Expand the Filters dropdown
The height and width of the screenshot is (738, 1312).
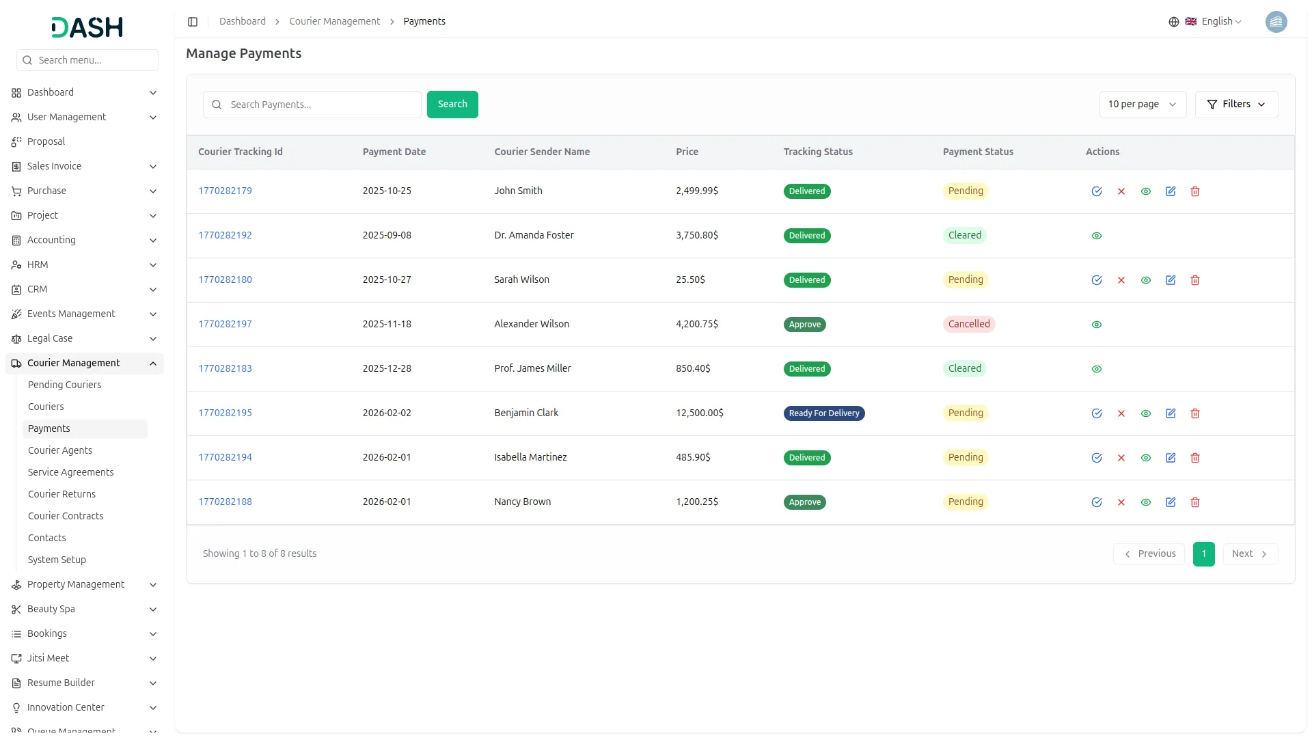[1236, 105]
